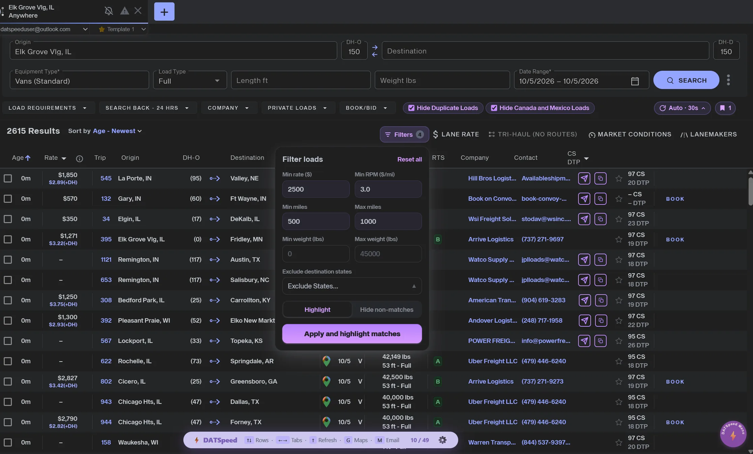
Task: Open the date range calendar icon
Action: 635,81
